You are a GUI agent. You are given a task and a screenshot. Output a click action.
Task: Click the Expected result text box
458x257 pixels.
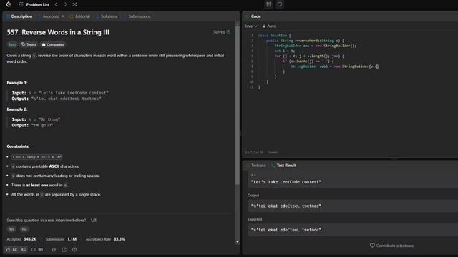353,230
